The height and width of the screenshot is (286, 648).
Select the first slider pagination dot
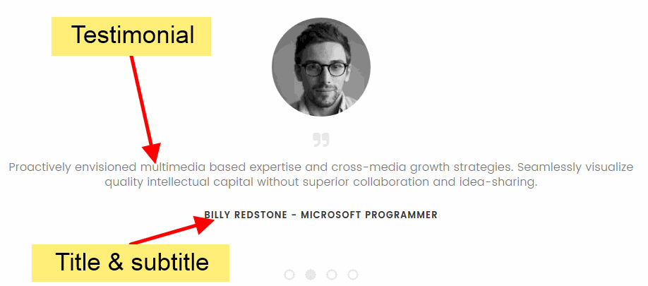[x=289, y=275]
